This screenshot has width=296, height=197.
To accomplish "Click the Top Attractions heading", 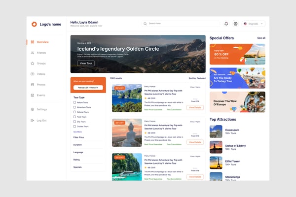I will point(223,119).
